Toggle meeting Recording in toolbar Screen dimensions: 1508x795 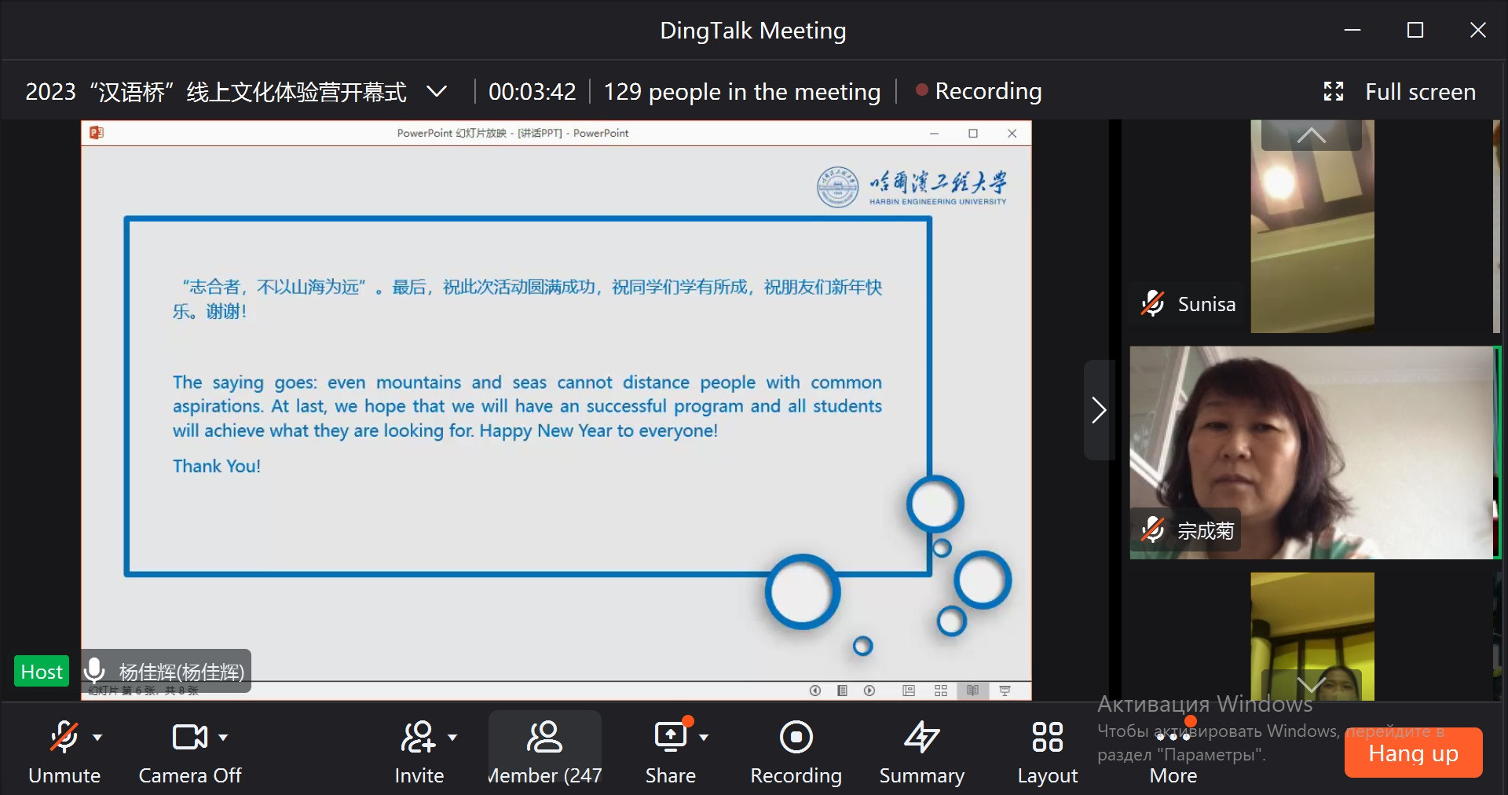(x=796, y=751)
